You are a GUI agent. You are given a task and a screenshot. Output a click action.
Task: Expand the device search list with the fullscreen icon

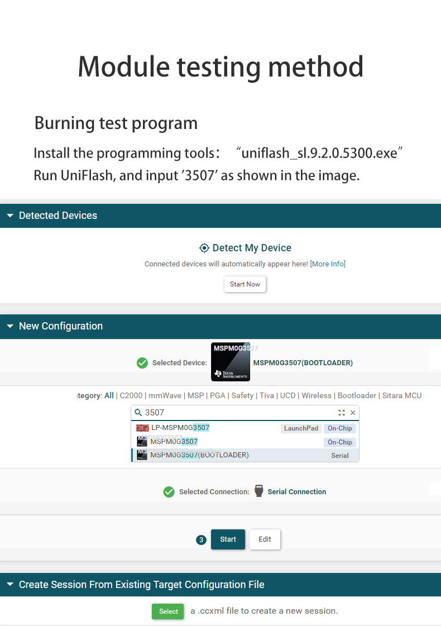[x=342, y=413]
